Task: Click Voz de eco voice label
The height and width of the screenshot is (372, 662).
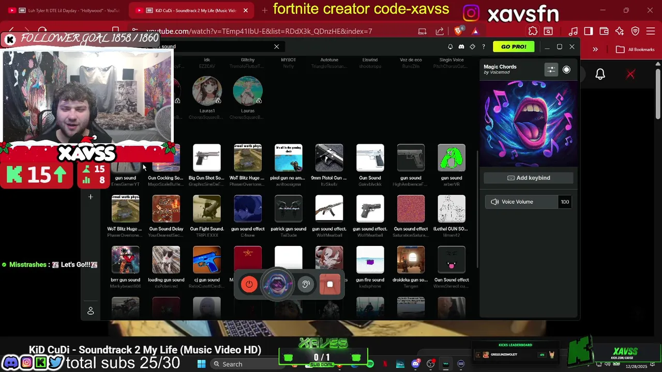Action: (411, 60)
